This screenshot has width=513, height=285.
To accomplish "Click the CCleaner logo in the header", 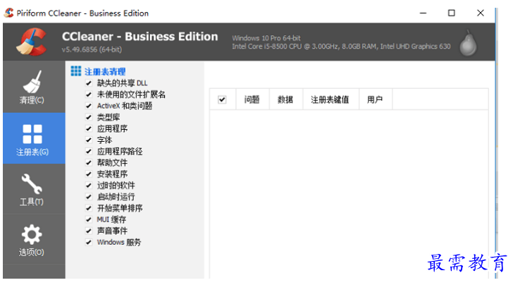I will 32,42.
